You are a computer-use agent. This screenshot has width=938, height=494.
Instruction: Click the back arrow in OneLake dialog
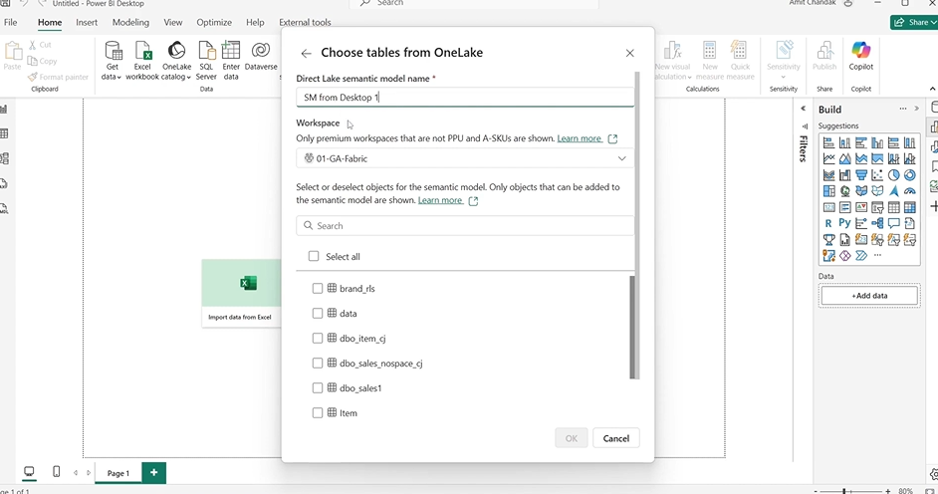point(307,53)
